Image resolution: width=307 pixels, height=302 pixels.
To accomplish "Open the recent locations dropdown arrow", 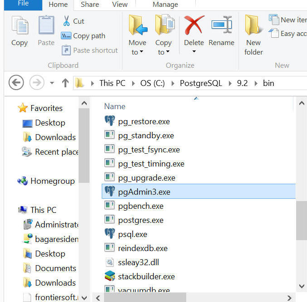I will coord(52,83).
